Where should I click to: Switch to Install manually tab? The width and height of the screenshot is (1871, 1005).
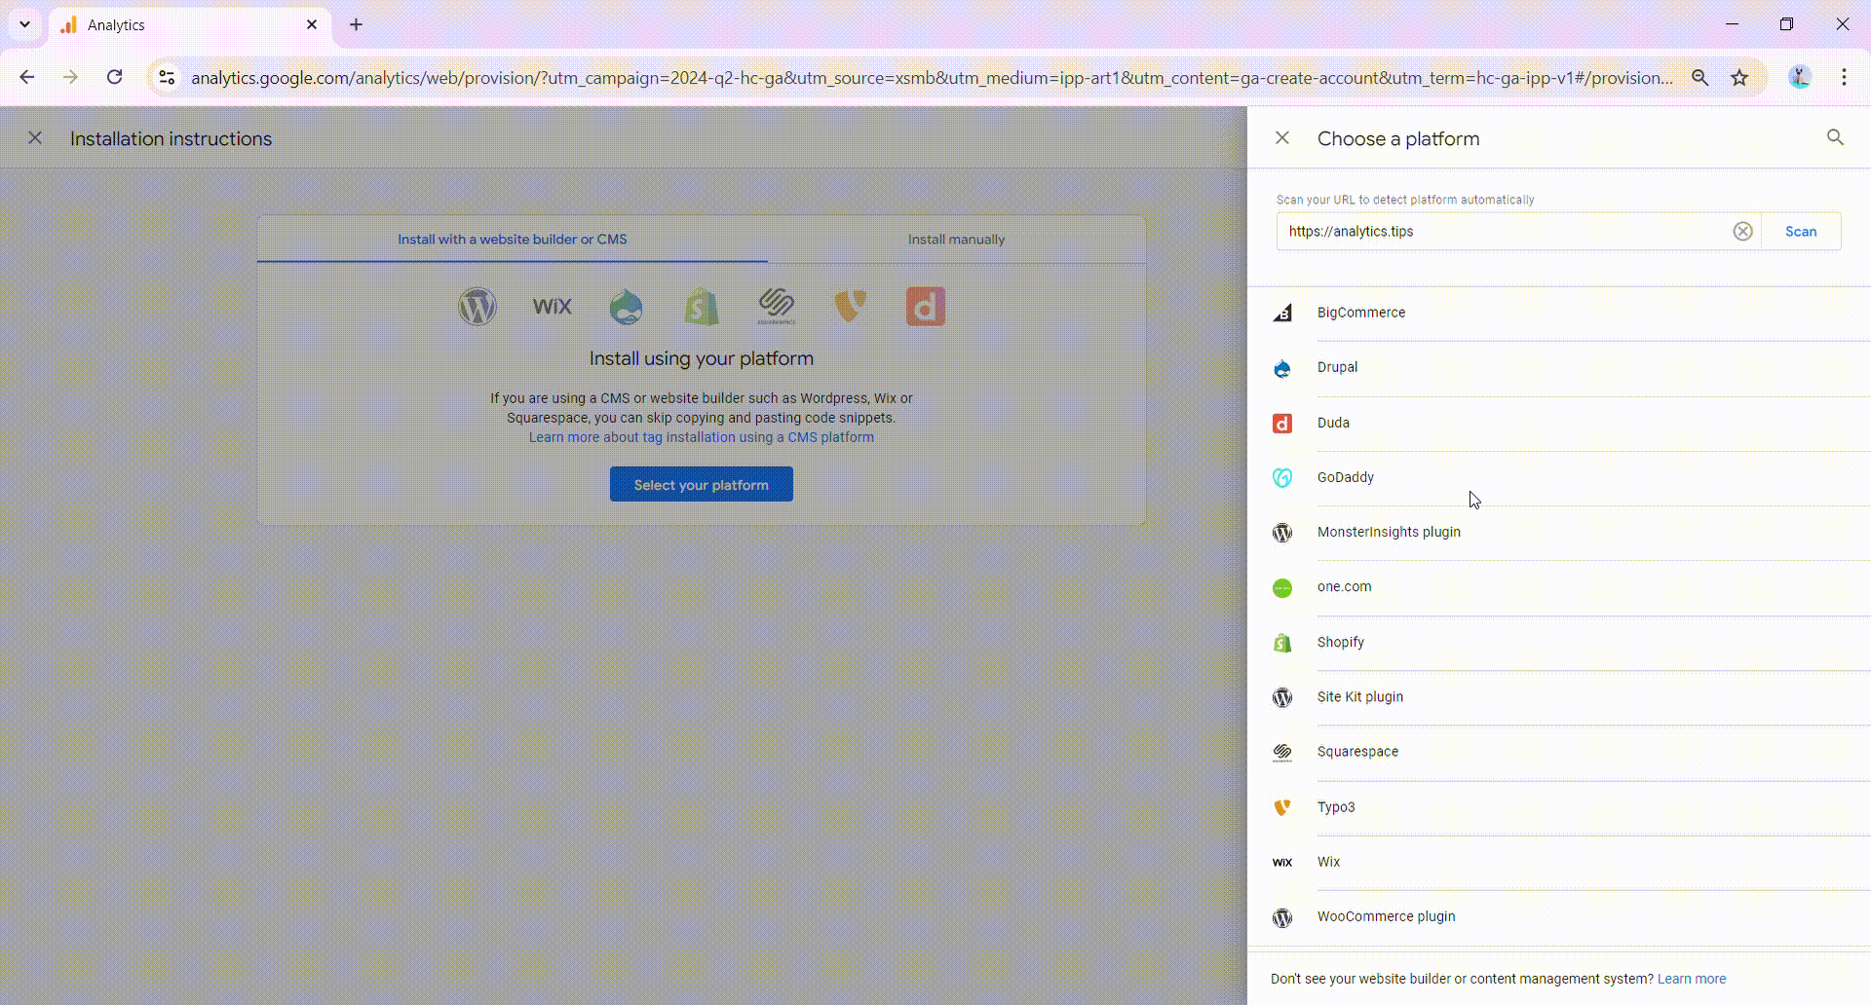956,240
